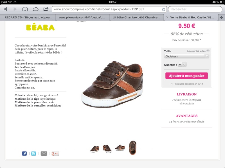Close the Vente Béaba & Red Castle tab
Image resolution: width=225 pixels, height=168 pixels.
click(167, 17)
